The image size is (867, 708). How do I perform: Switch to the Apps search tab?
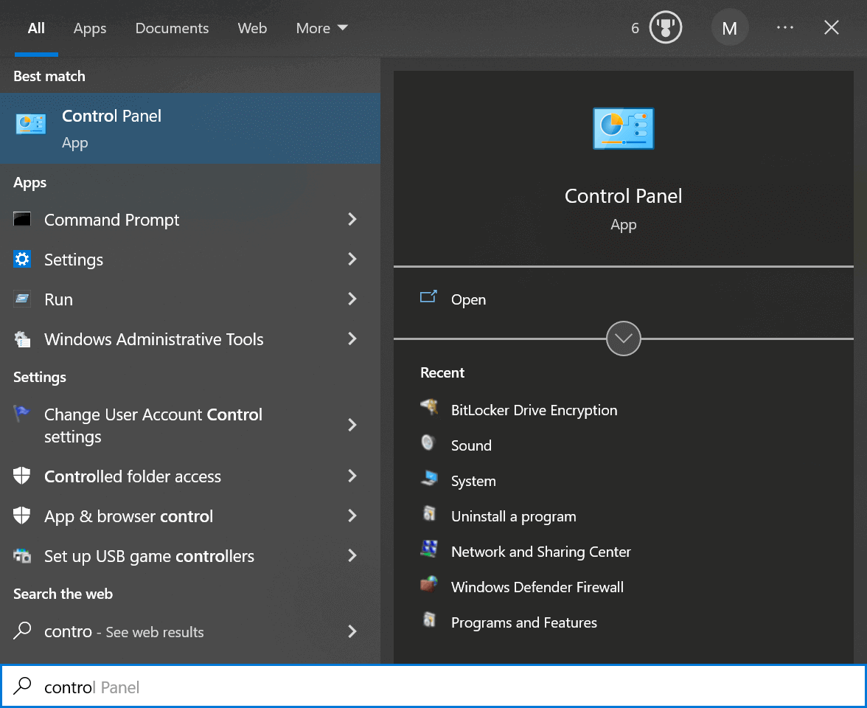90,28
